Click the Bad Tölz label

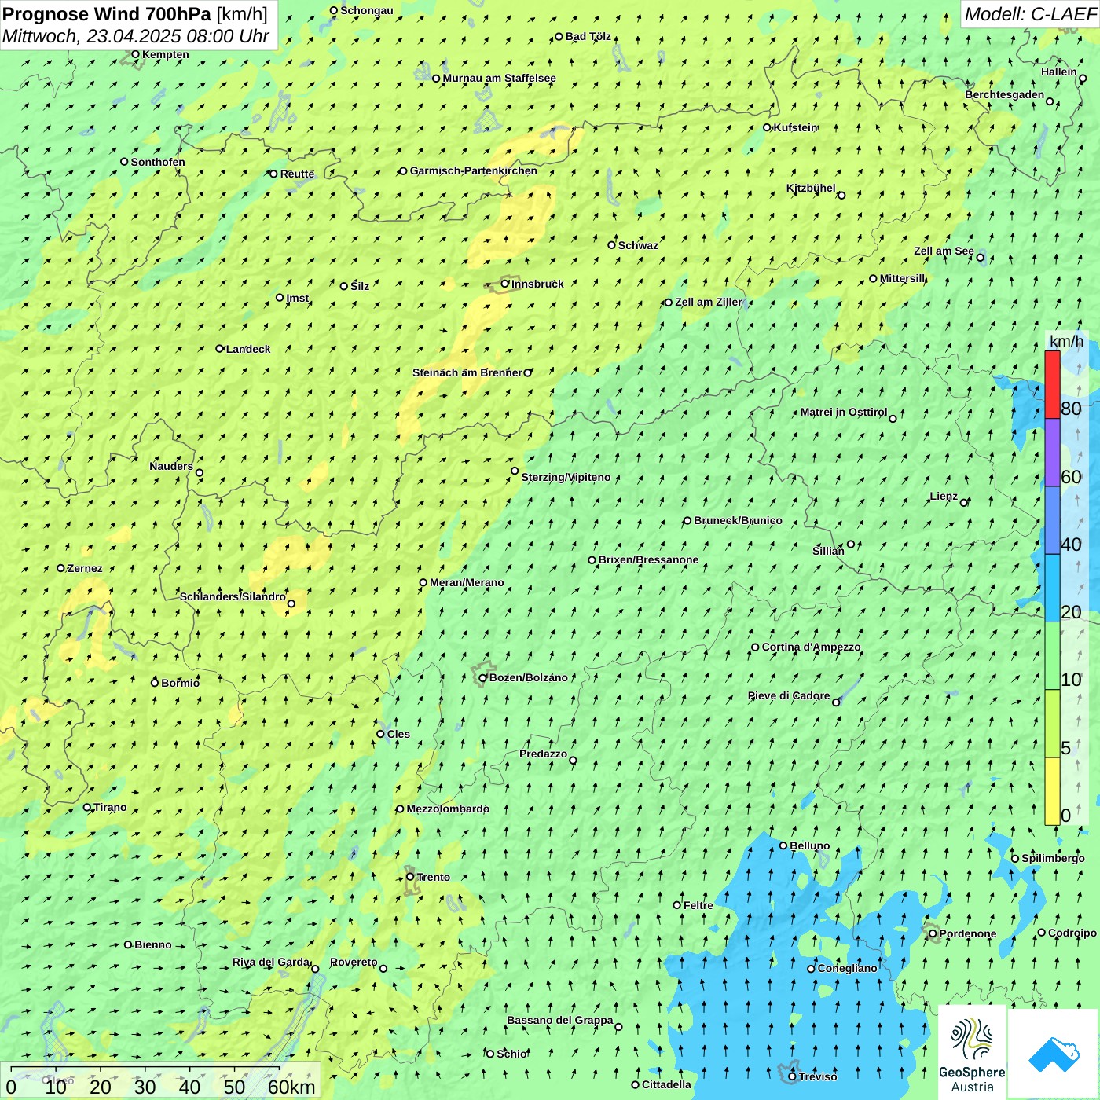pyautogui.click(x=588, y=36)
